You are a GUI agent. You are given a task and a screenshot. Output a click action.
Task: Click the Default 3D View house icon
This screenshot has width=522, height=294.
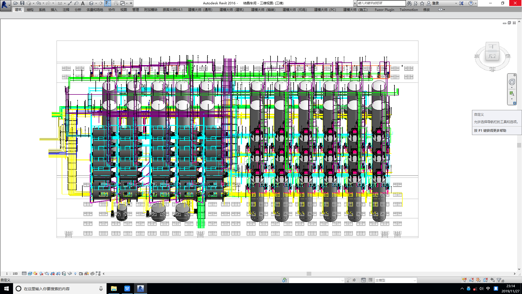click(x=91, y=3)
